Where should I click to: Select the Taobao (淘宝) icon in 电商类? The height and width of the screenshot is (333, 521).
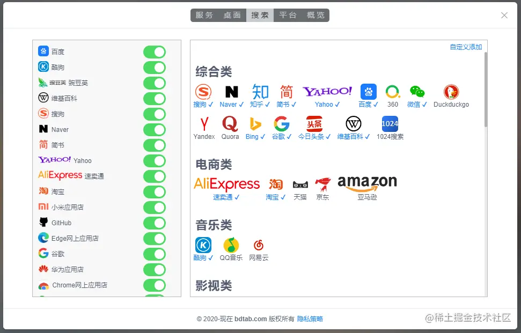point(276,184)
